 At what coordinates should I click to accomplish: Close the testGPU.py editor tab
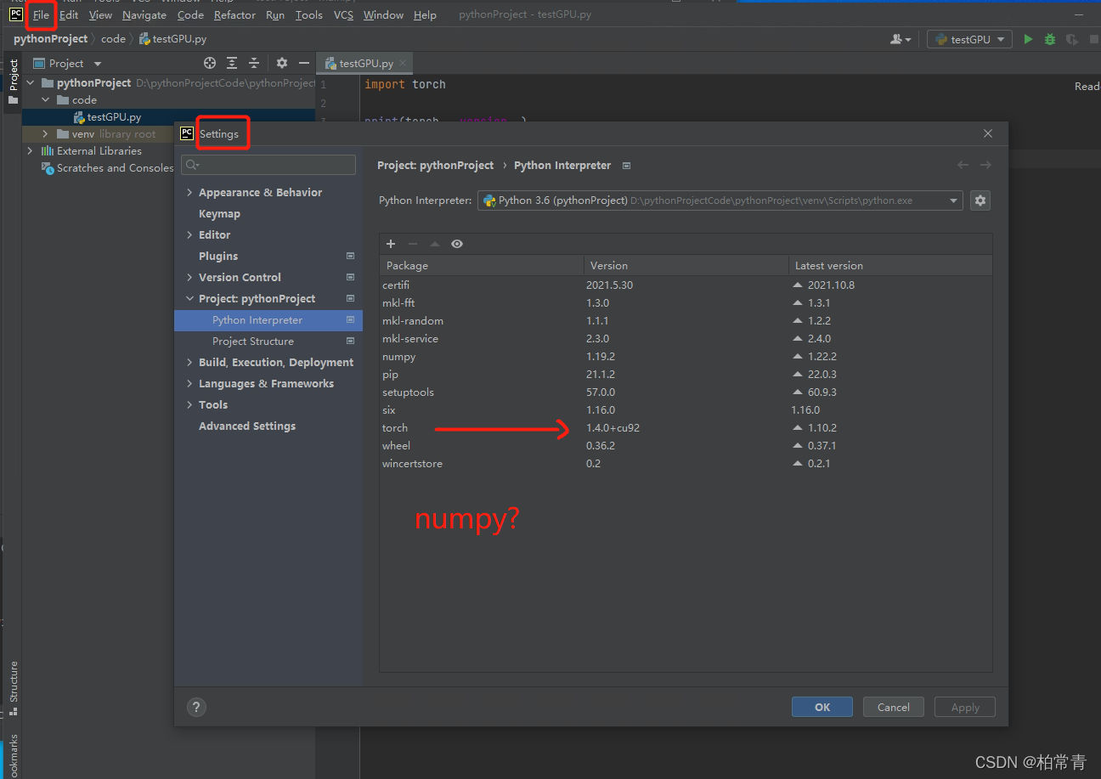coord(404,64)
